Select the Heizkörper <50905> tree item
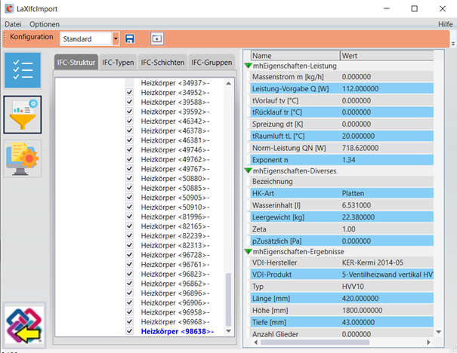 pos(175,198)
